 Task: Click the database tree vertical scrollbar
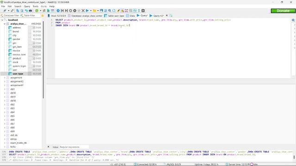click(x=43, y=60)
